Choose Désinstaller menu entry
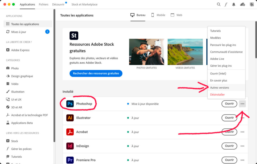The height and width of the screenshot is (164, 257). (x=226, y=94)
